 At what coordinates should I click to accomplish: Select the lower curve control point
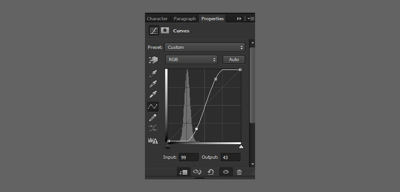coord(196,129)
